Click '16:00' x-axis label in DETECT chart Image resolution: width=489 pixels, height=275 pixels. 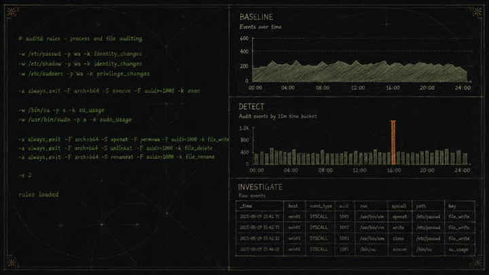click(394, 170)
